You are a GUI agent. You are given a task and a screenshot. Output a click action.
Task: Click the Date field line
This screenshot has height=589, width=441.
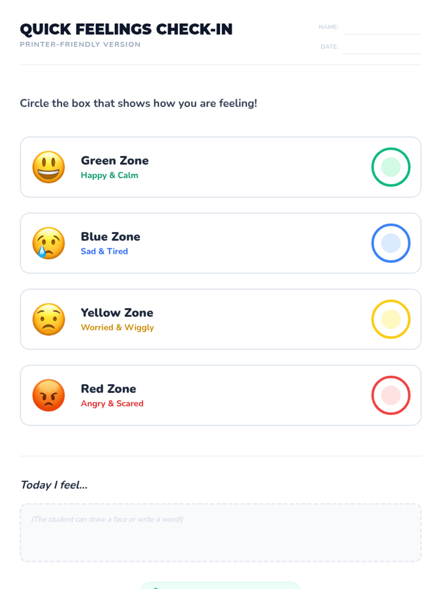[382, 48]
